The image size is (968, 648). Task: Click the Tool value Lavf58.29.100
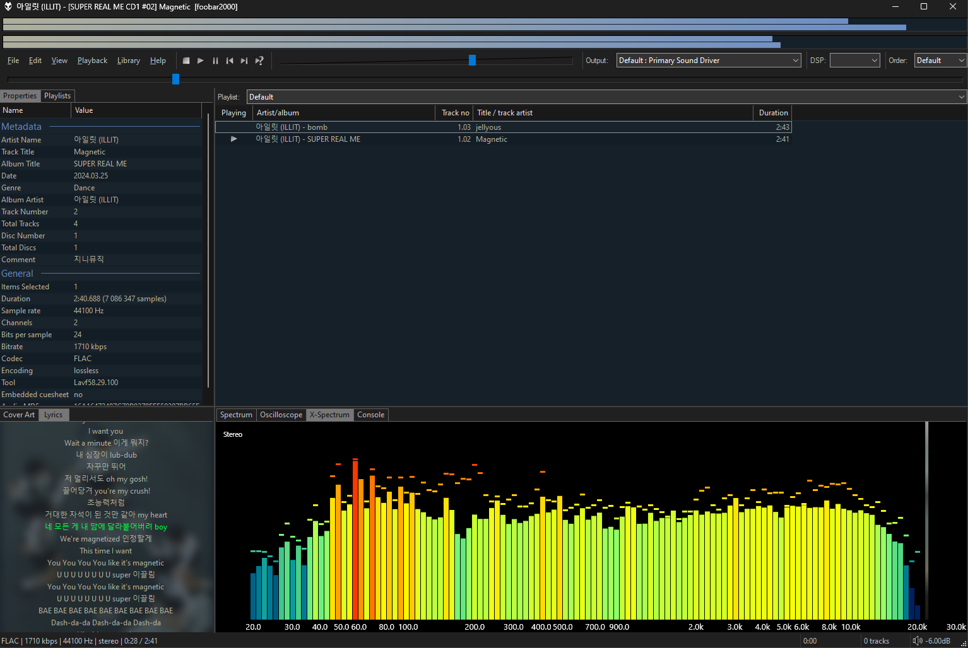tap(96, 383)
